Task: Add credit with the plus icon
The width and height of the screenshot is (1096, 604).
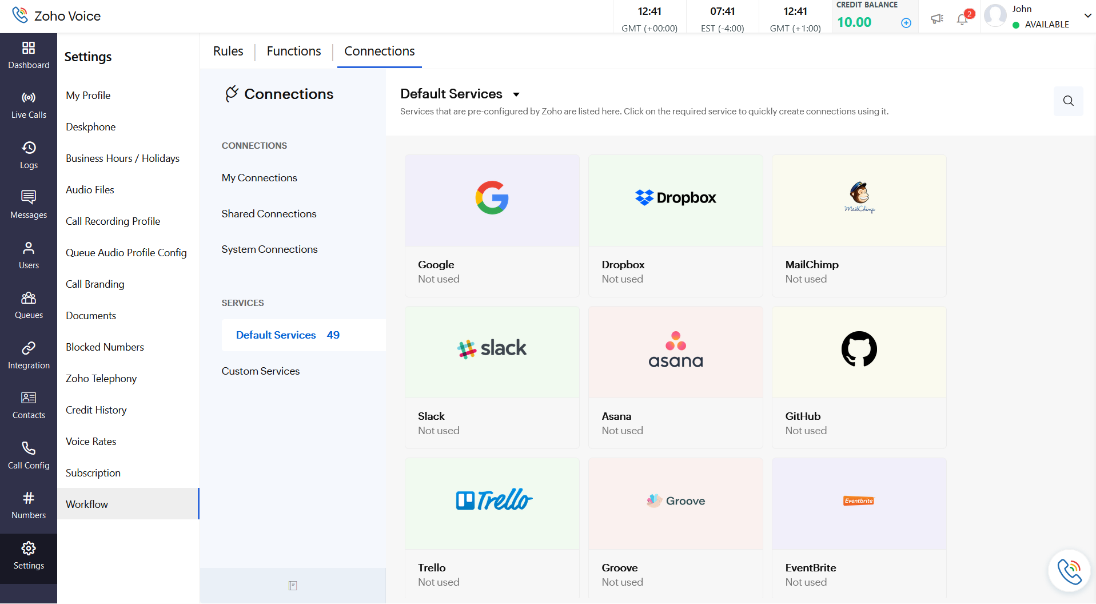Action: click(906, 23)
